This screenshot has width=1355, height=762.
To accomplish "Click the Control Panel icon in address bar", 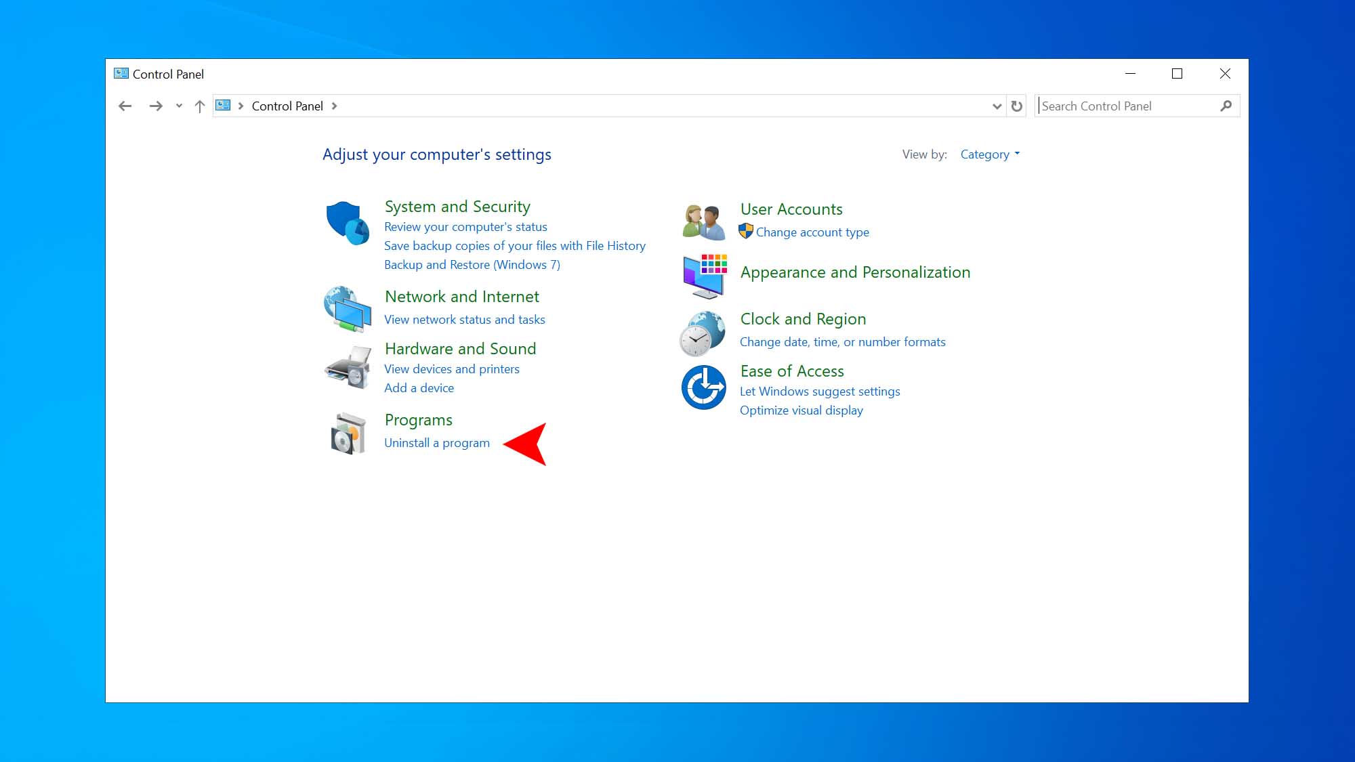I will tap(223, 105).
